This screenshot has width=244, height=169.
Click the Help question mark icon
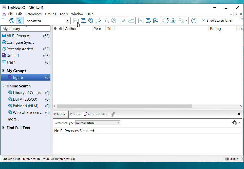pyautogui.click(x=194, y=21)
